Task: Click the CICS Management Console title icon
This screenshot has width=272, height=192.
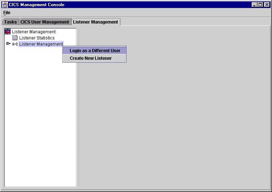Action: click(x=5, y=5)
